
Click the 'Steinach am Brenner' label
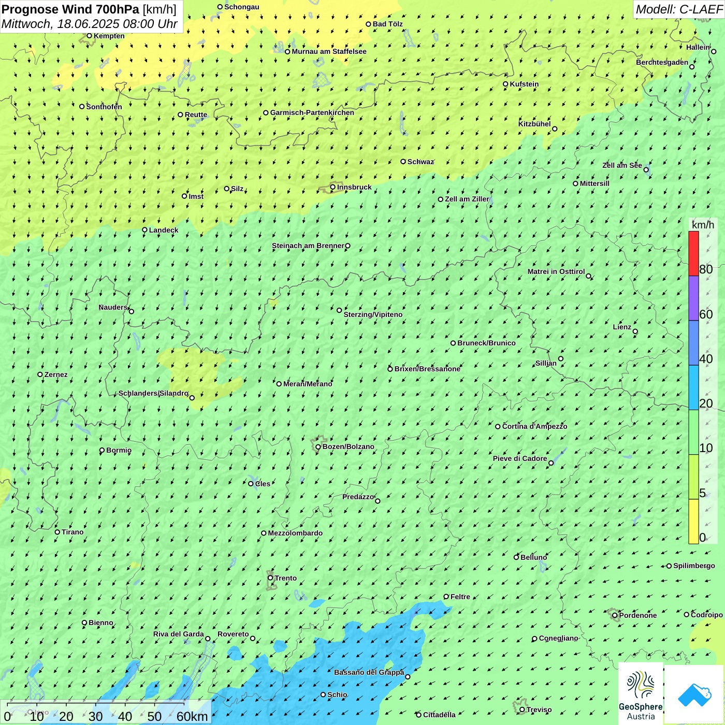[308, 245]
